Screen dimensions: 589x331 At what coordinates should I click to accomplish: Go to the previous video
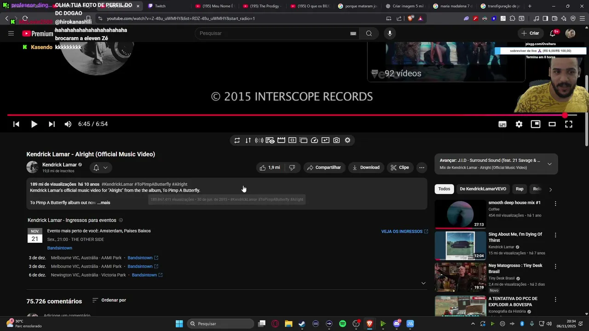(x=16, y=124)
